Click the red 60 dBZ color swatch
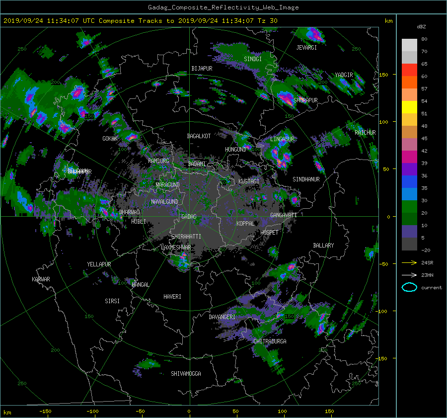447x418 pixels. [409, 70]
